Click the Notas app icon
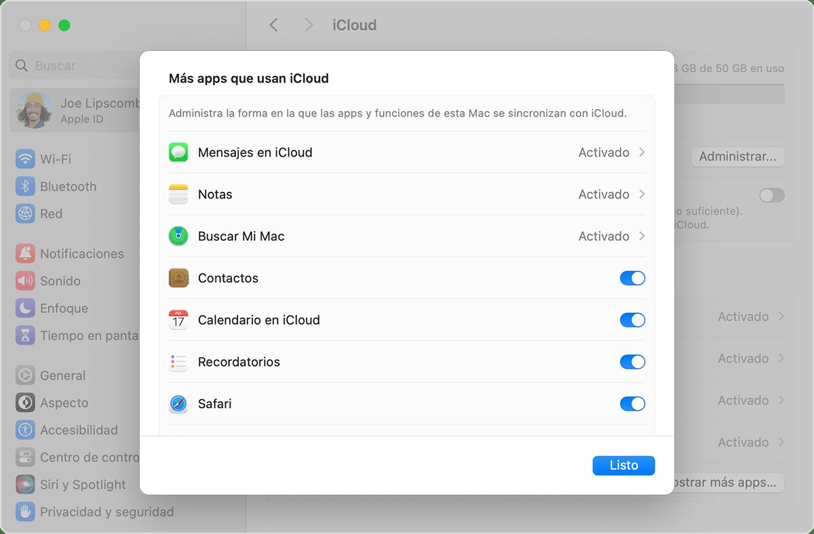Viewport: 814px width, 534px height. pos(178,194)
